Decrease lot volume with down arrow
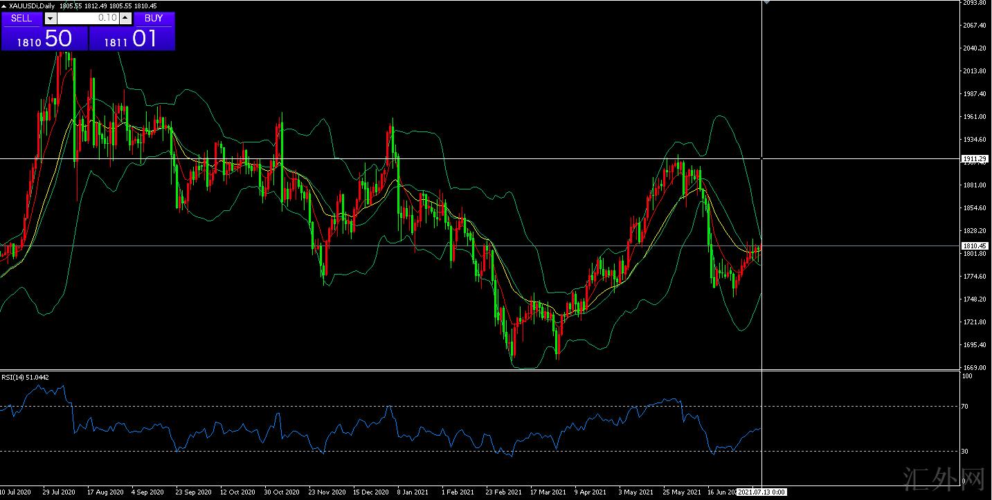This screenshot has height=500, width=992. click(x=50, y=19)
